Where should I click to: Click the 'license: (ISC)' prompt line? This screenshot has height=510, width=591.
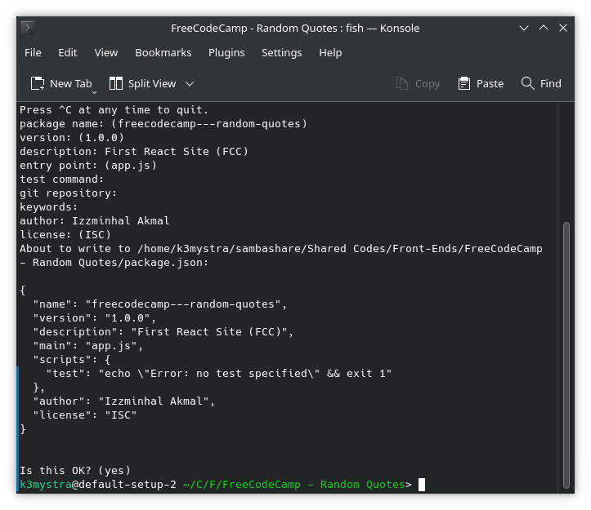65,234
